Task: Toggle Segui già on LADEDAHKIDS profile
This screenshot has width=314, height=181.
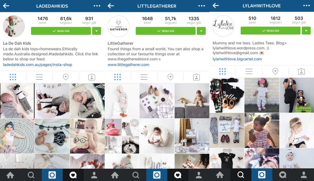Action: tap(61, 31)
